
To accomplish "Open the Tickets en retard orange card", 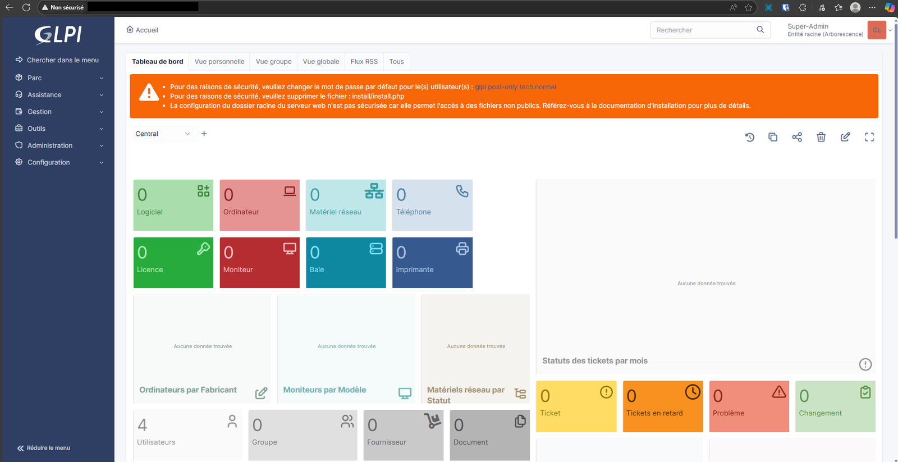I will click(x=662, y=406).
